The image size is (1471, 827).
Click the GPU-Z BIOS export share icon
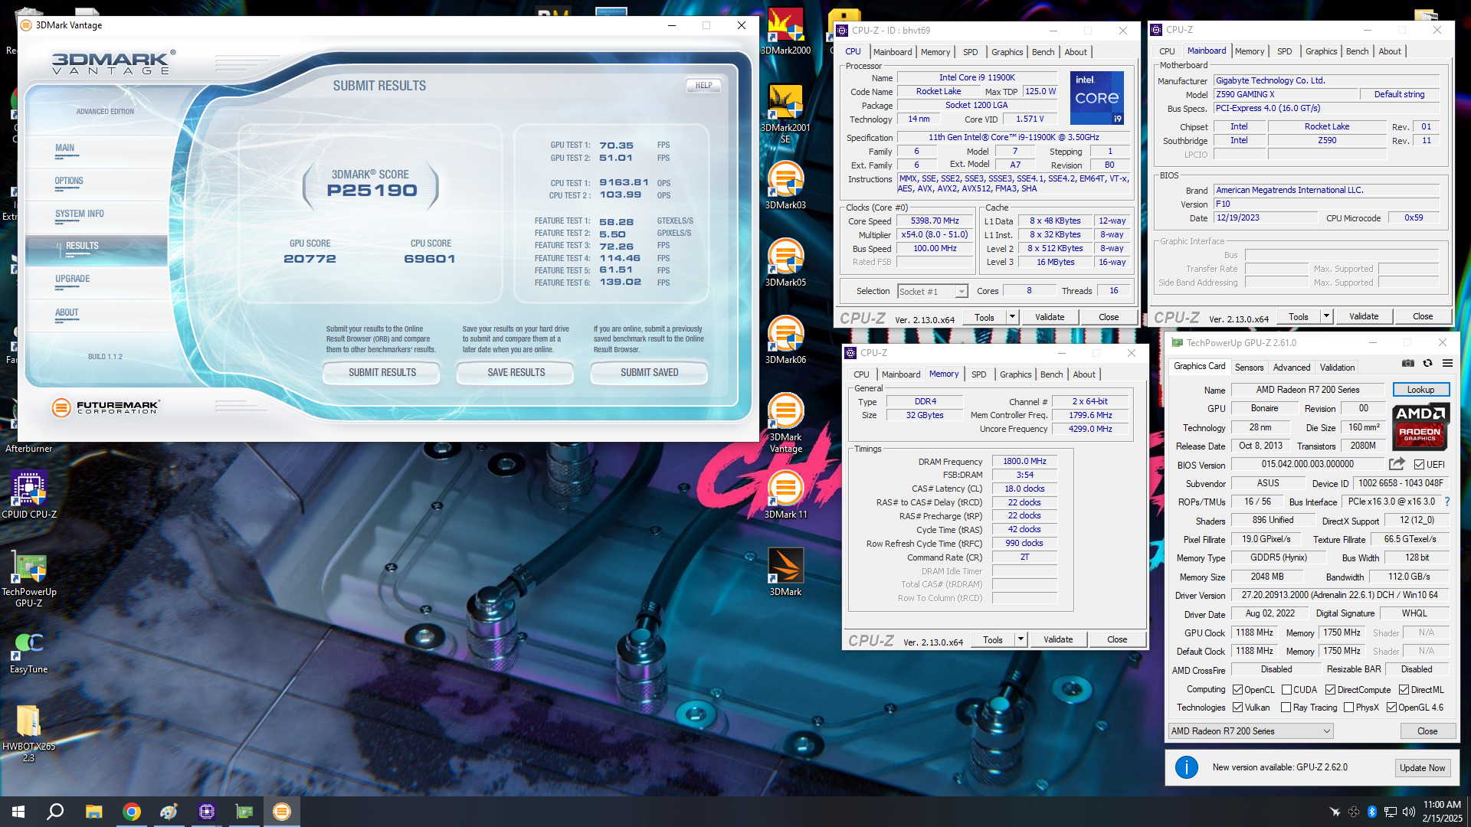point(1397,464)
